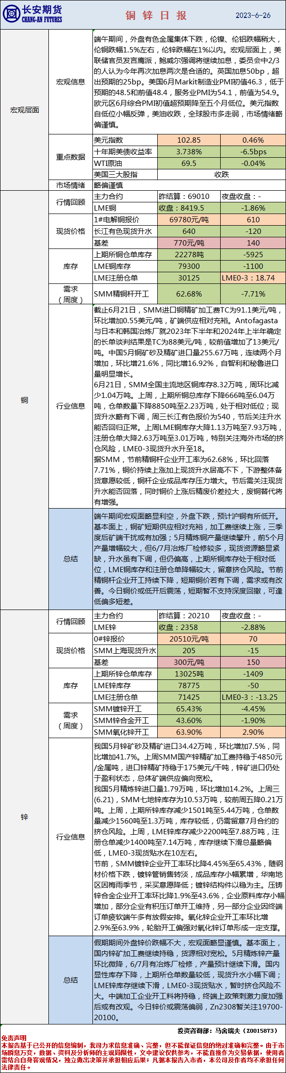The width and height of the screenshot is (286, 1073).
Task: Select the 宏观层面 section cell
Action: click(25, 110)
